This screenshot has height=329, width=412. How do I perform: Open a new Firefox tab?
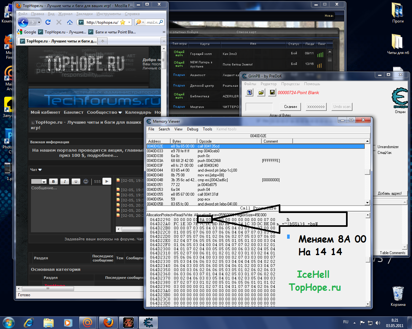click(103, 41)
